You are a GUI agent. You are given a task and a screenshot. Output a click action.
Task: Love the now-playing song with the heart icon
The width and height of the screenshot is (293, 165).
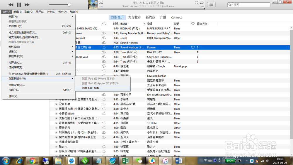click(x=196, y=3)
